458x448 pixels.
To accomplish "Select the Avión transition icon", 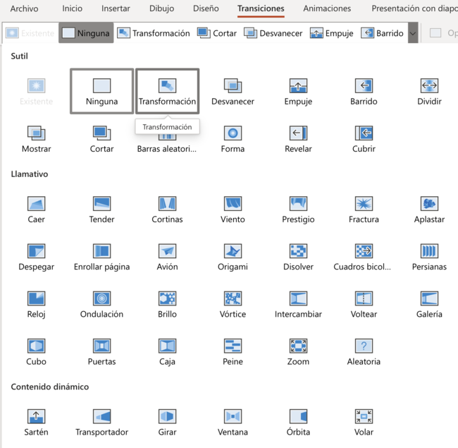I will click(x=167, y=256).
